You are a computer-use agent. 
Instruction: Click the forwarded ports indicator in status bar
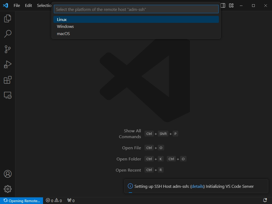tap(71, 201)
